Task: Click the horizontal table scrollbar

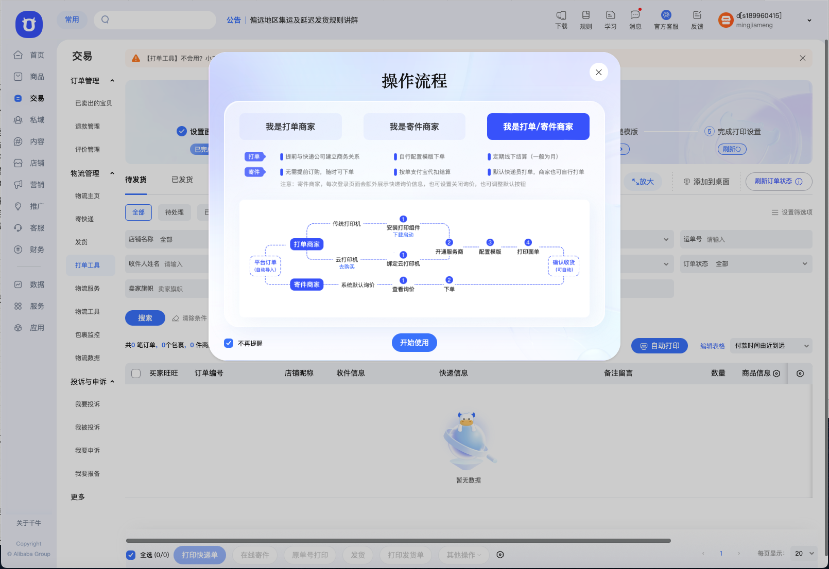Action: point(398,541)
